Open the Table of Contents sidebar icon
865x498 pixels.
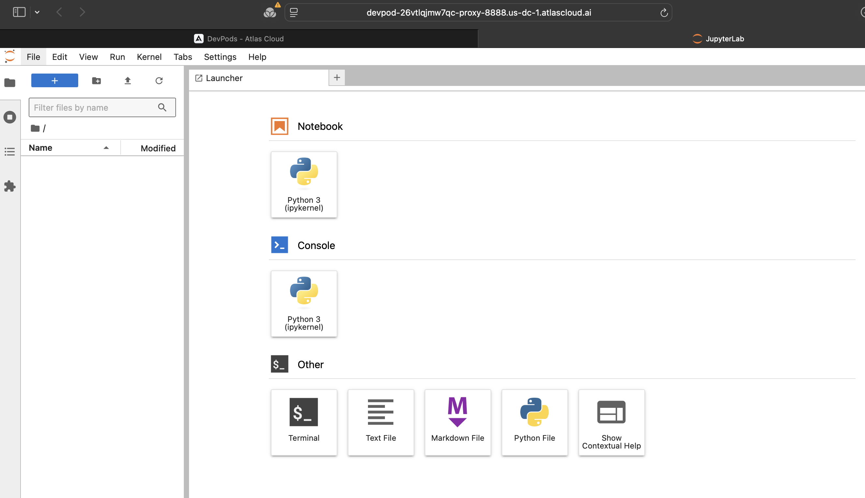pyautogui.click(x=9, y=152)
